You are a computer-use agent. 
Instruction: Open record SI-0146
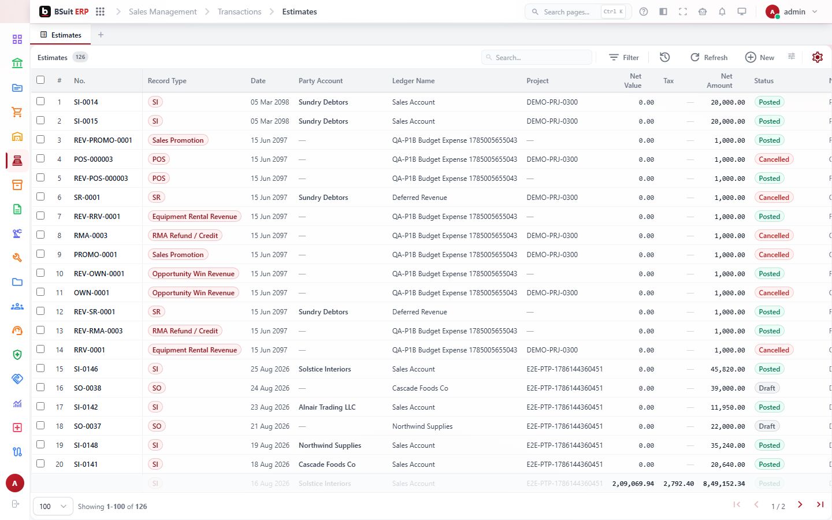[x=86, y=369]
